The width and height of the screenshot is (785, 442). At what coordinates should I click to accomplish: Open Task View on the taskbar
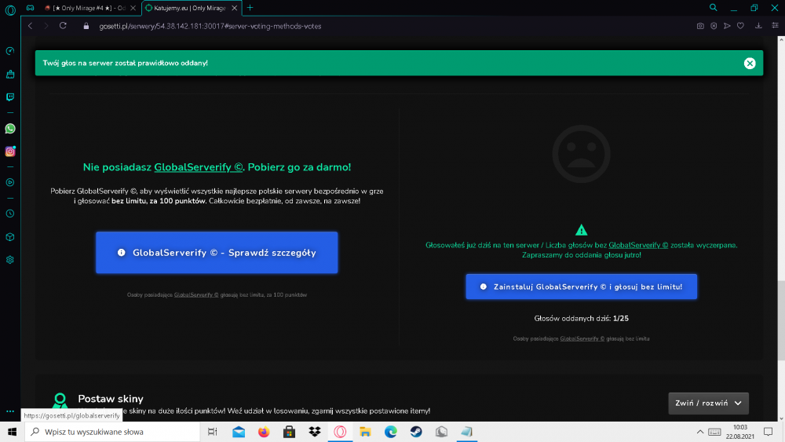[212, 432]
